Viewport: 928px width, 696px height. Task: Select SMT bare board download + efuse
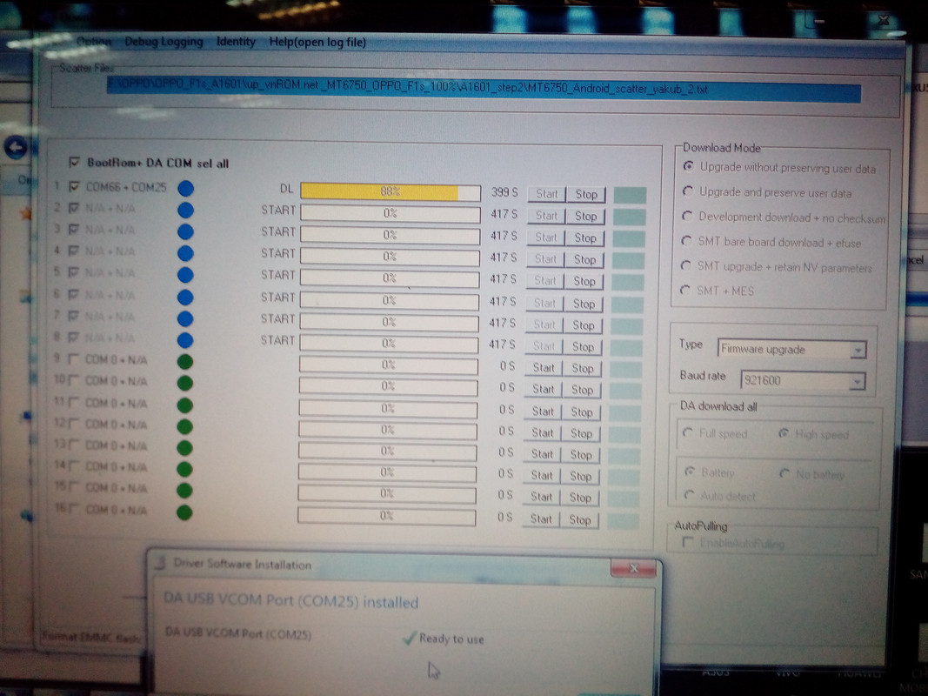686,241
